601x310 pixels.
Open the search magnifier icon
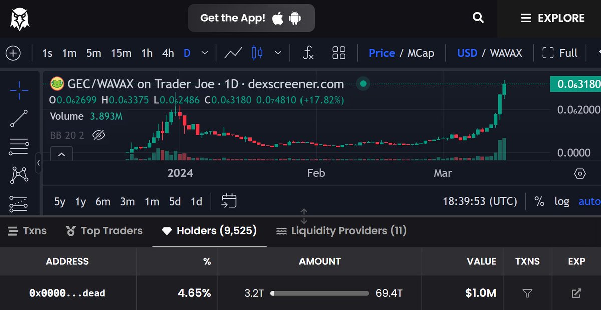(478, 18)
